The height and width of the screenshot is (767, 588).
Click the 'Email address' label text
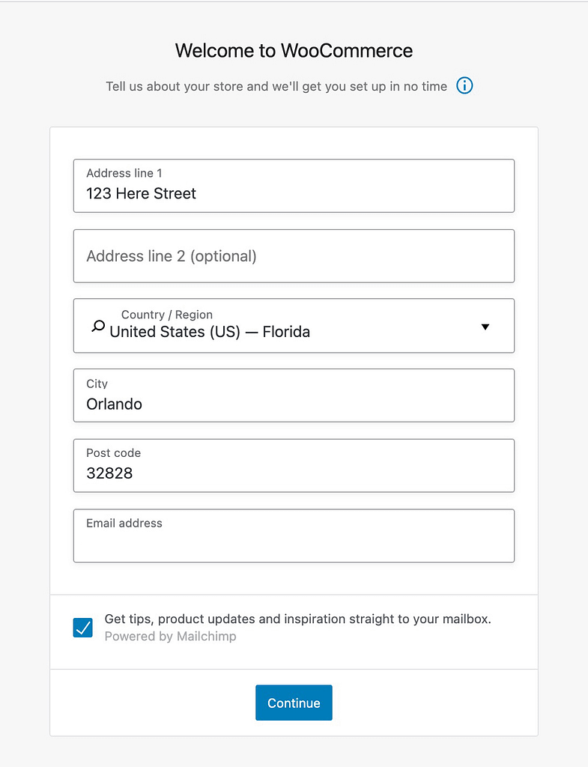[124, 523]
